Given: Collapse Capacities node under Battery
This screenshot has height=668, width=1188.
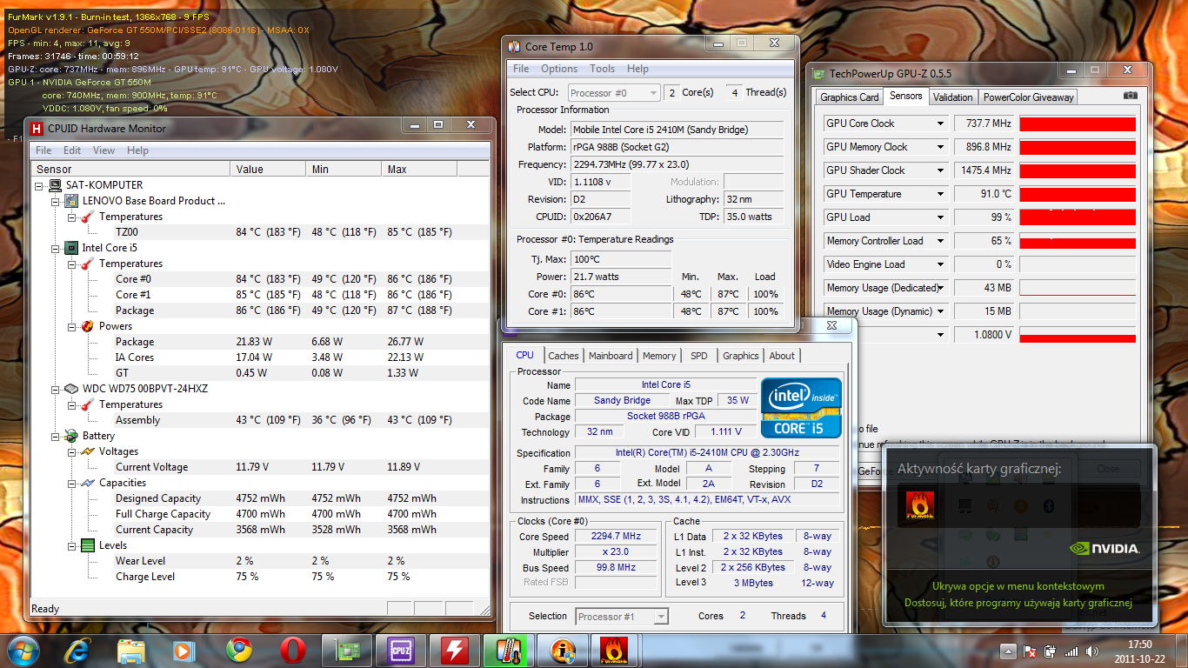Looking at the screenshot, I should (72, 483).
